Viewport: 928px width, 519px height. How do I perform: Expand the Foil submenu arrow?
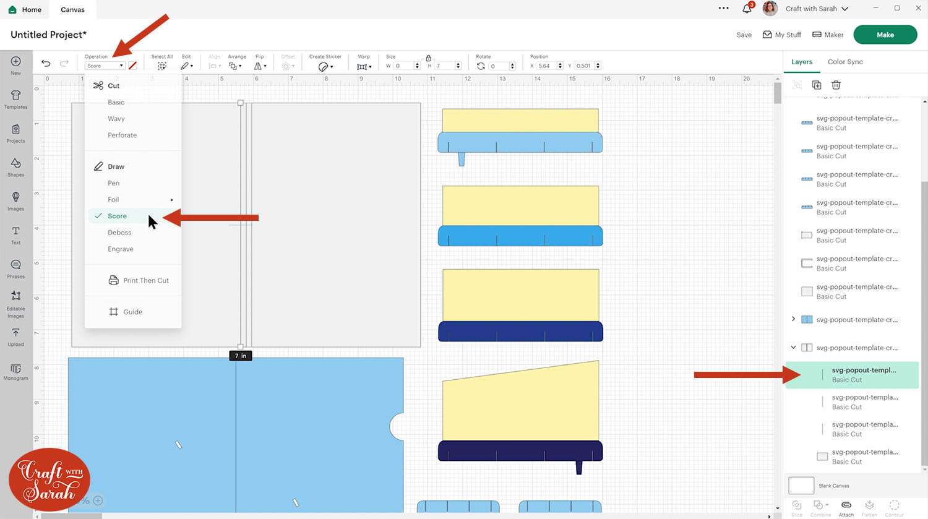pos(172,200)
